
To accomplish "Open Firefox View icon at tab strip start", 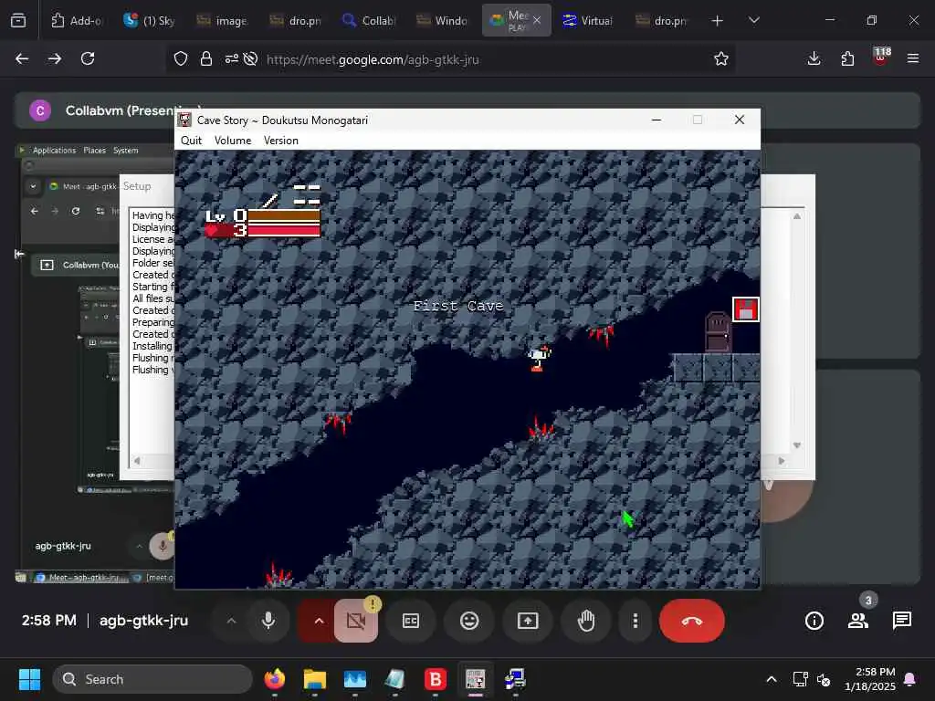I will (18, 20).
